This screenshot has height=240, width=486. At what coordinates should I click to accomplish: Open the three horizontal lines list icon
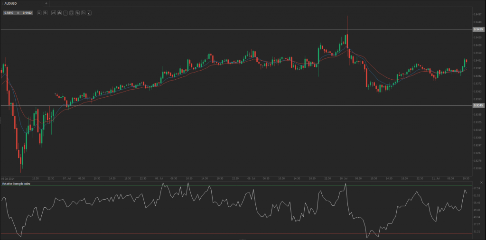[65, 13]
